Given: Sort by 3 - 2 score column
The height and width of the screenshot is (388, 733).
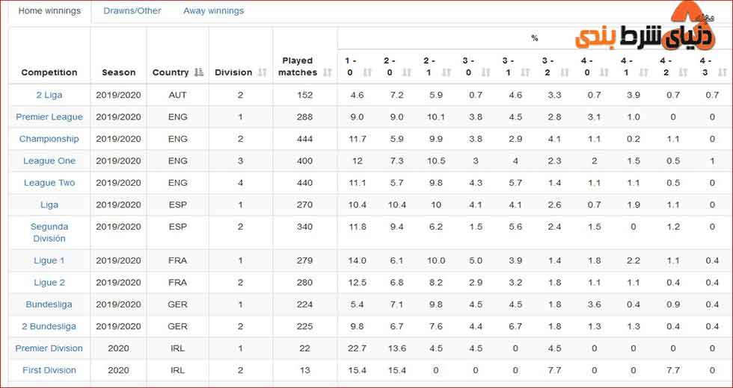Looking at the screenshot, I should point(565,72).
